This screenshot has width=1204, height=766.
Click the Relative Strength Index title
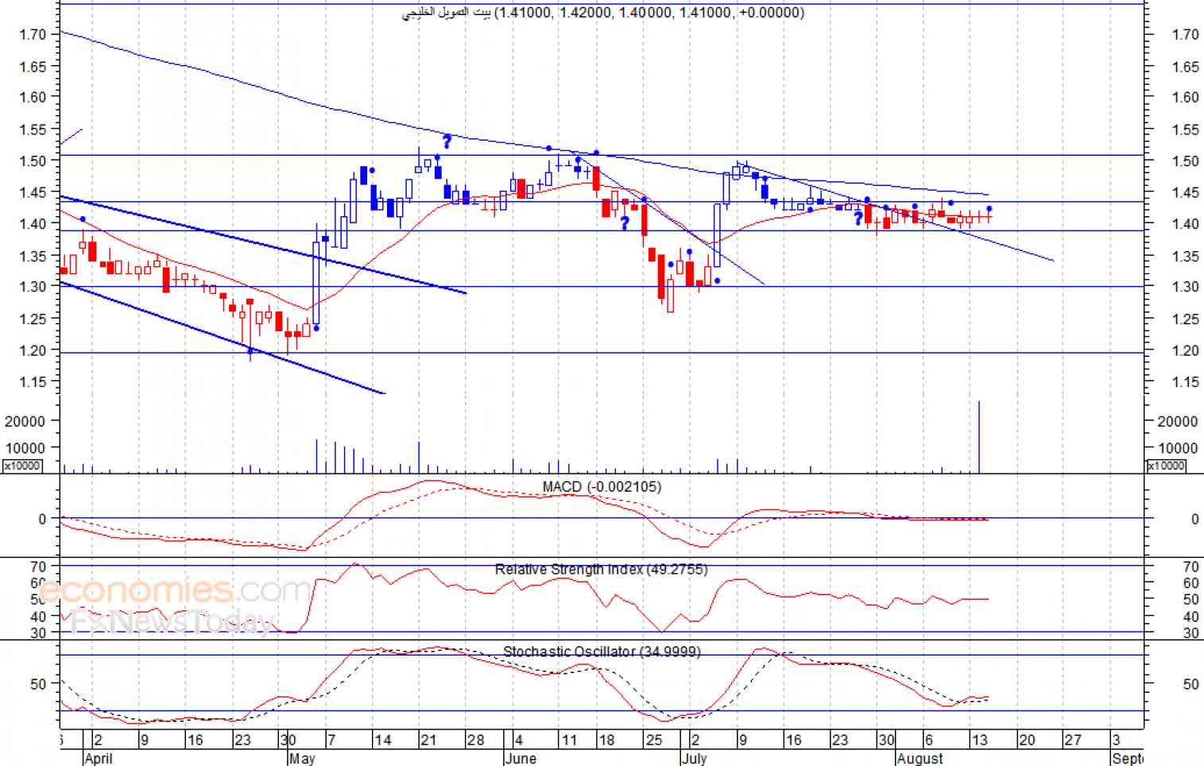[x=601, y=569]
